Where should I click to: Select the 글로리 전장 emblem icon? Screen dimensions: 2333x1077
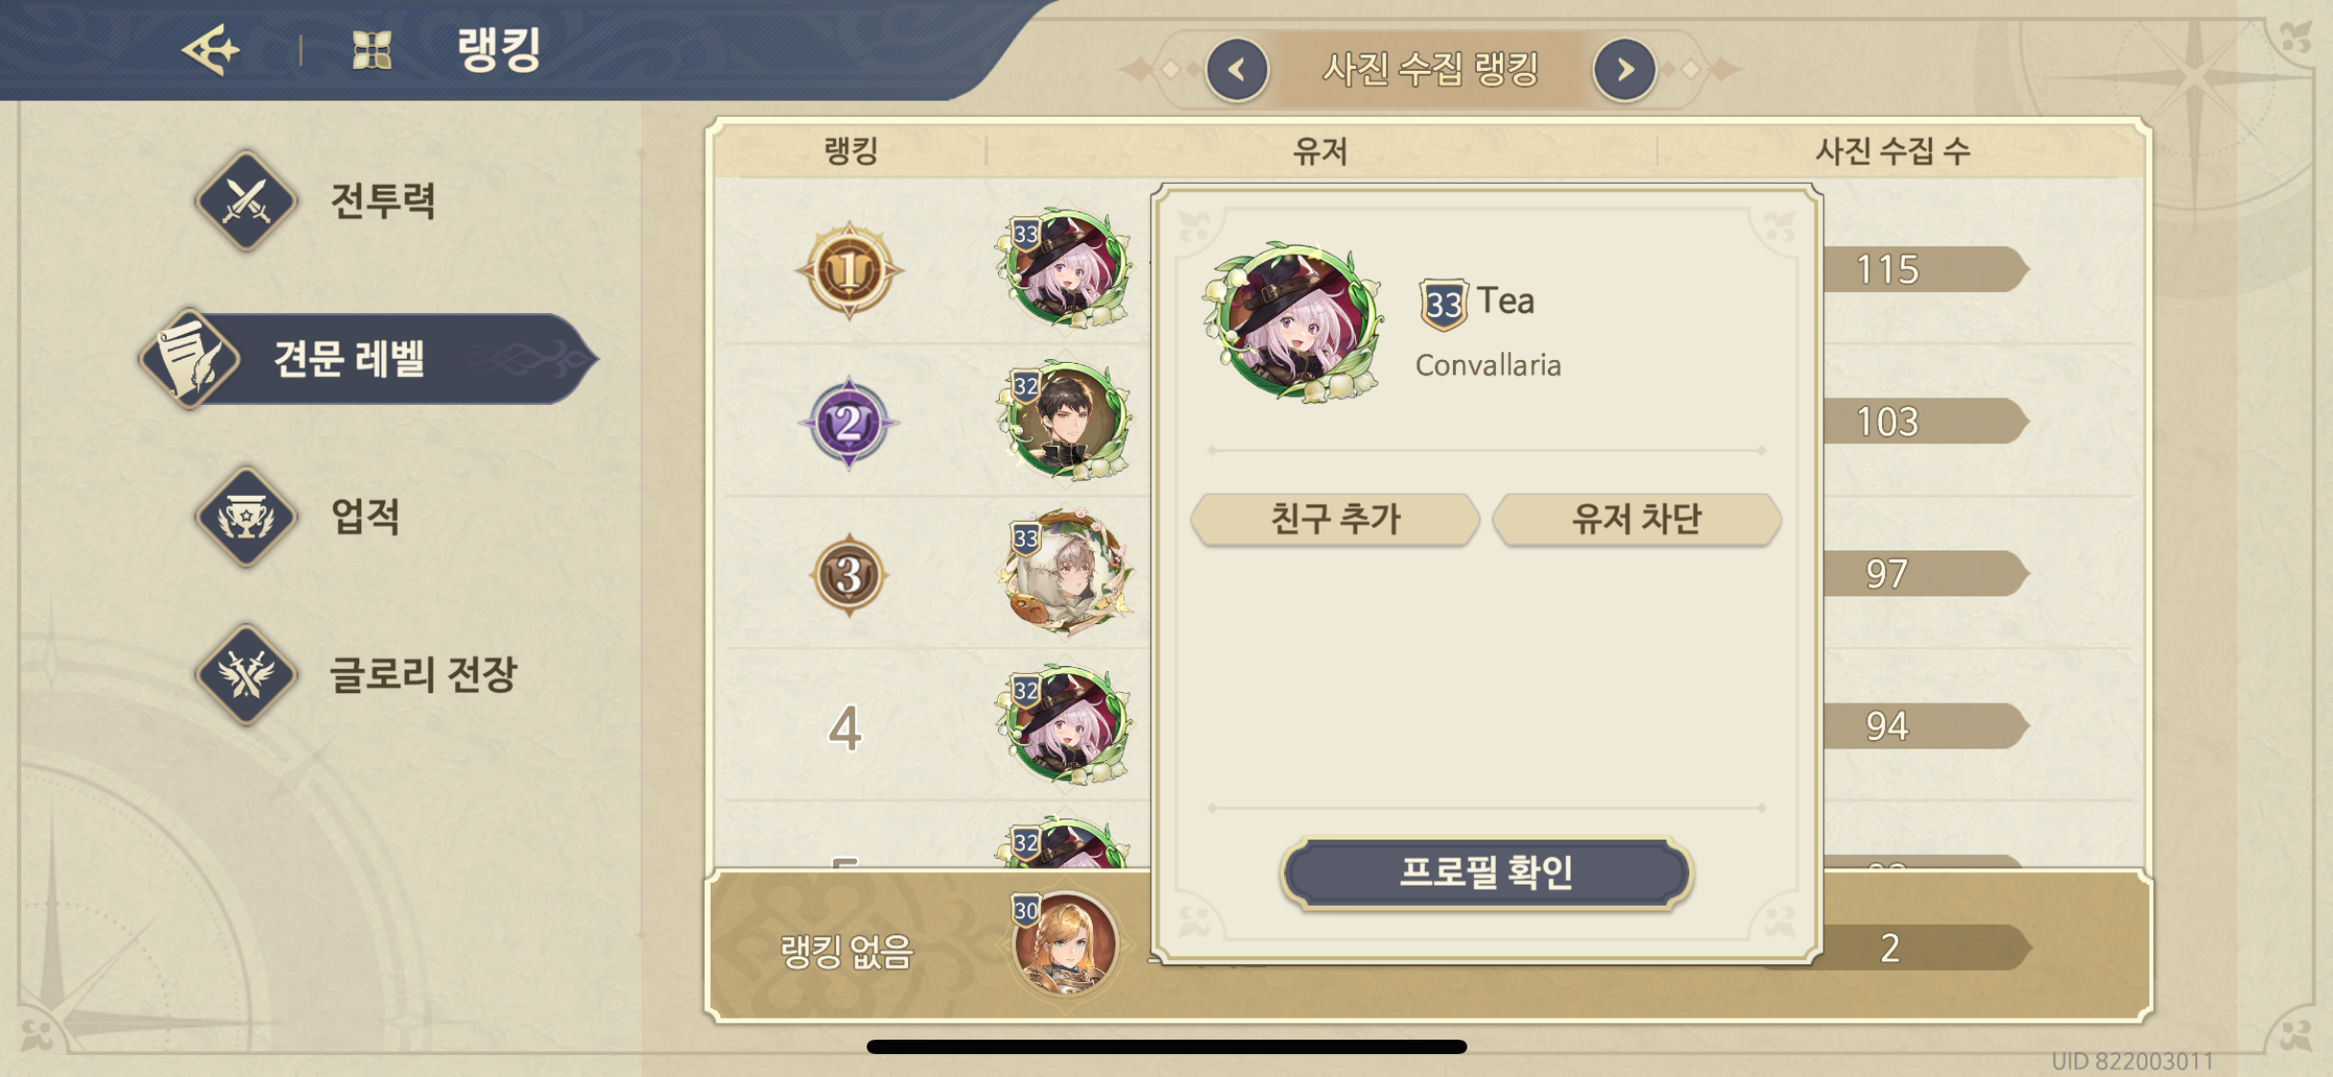click(246, 674)
